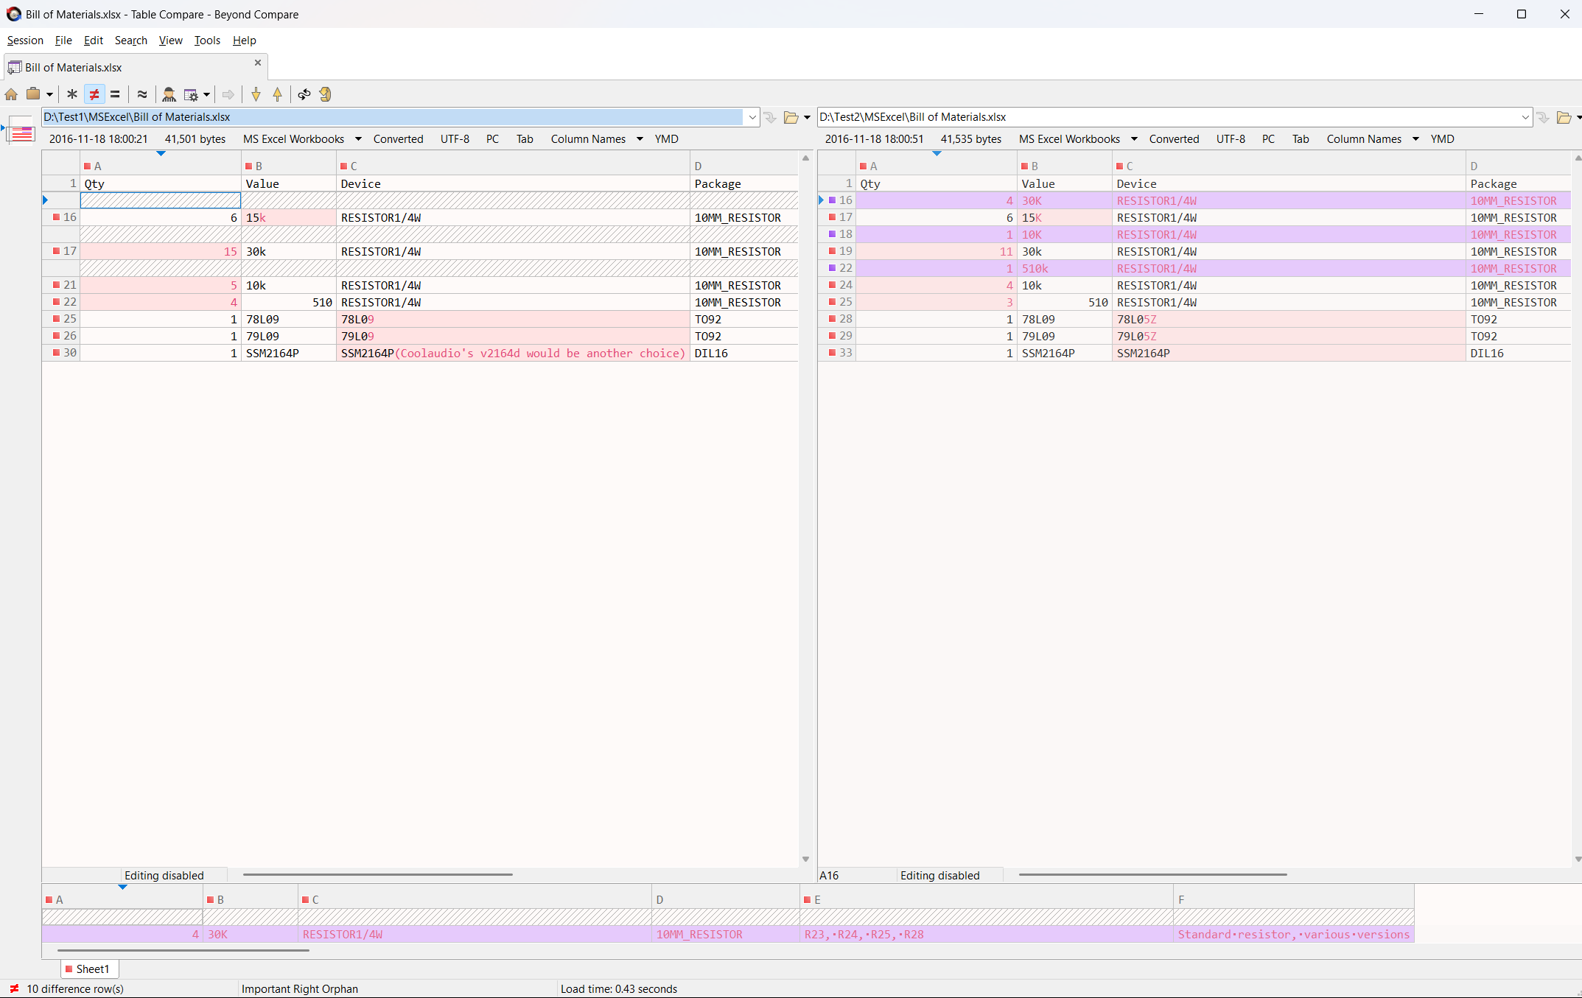Click the right pane horizontal scrollbar
This screenshot has width=1582, height=998.
coord(1153,875)
